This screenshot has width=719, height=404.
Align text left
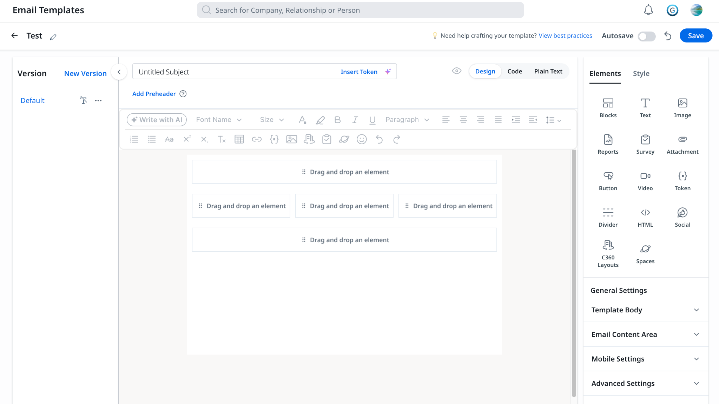tap(446, 120)
